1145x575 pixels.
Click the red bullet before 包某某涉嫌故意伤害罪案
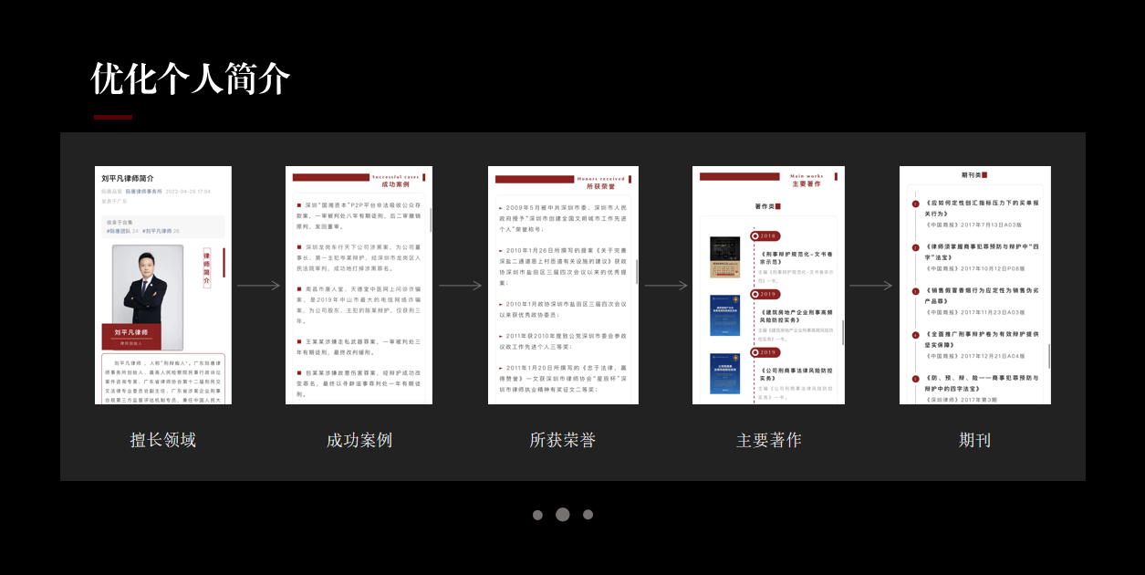point(299,372)
